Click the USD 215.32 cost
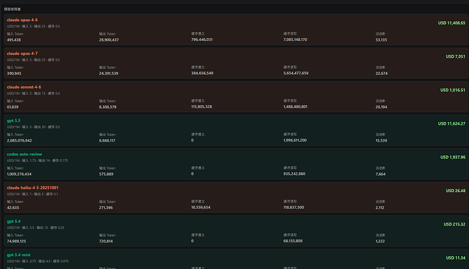This screenshot has height=269, width=469. 454,224
